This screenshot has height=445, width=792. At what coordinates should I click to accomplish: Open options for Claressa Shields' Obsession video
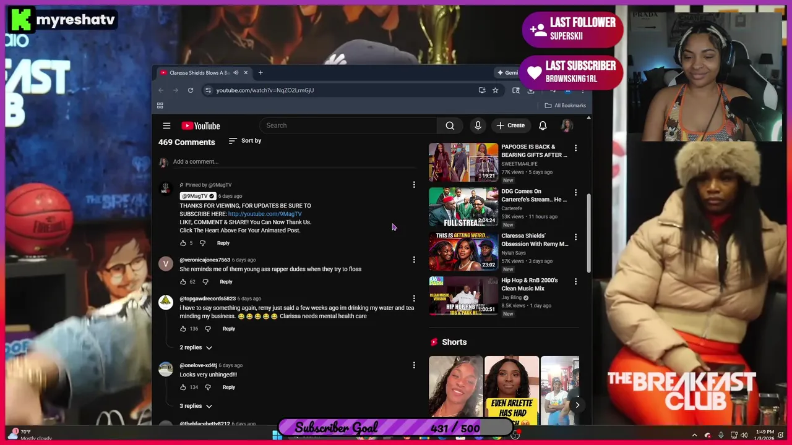[575, 237]
